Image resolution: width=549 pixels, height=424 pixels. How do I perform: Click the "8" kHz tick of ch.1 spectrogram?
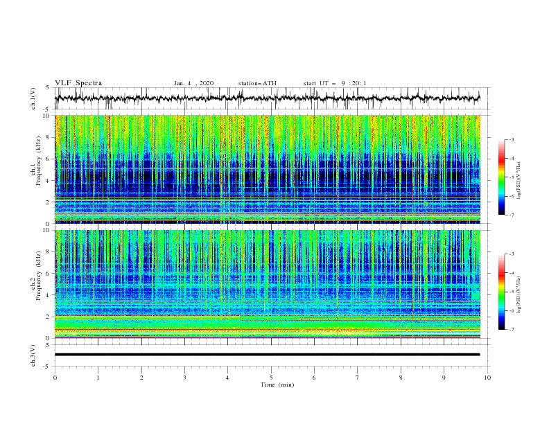coord(47,137)
